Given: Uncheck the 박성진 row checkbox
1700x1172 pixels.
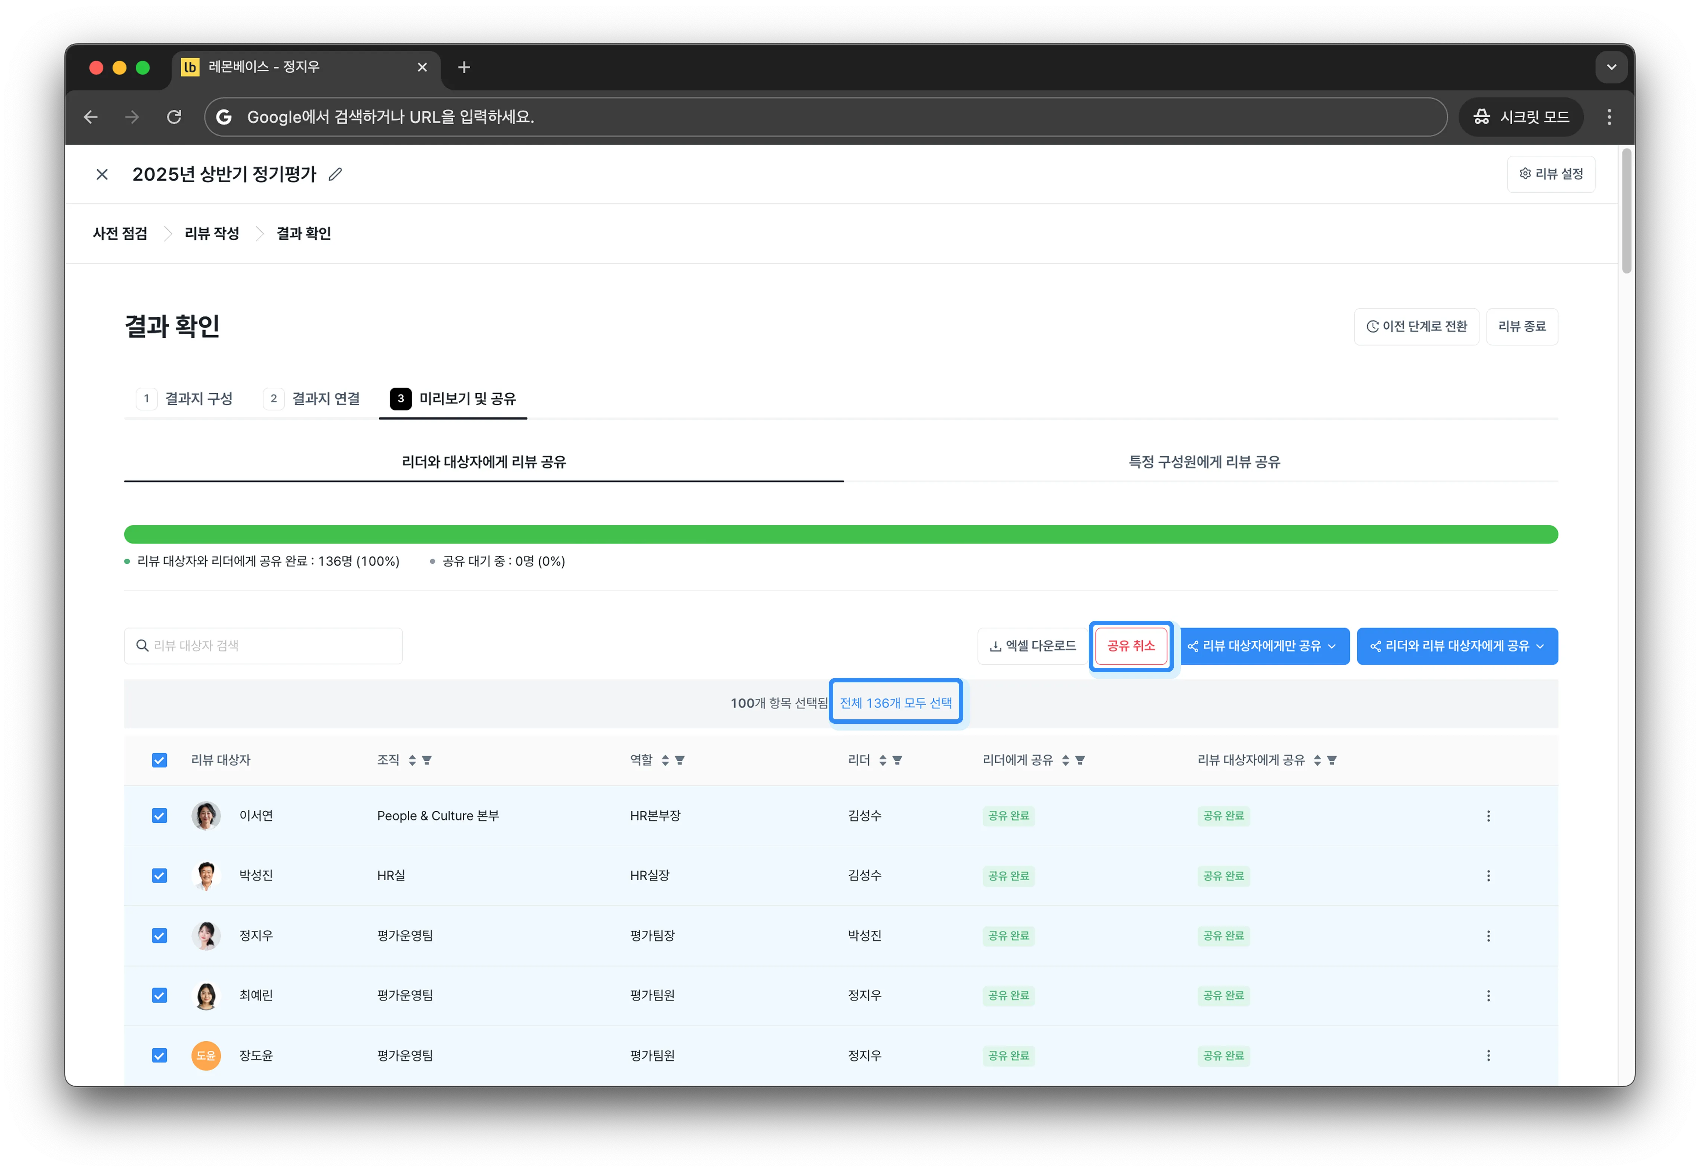Looking at the screenshot, I should [160, 875].
